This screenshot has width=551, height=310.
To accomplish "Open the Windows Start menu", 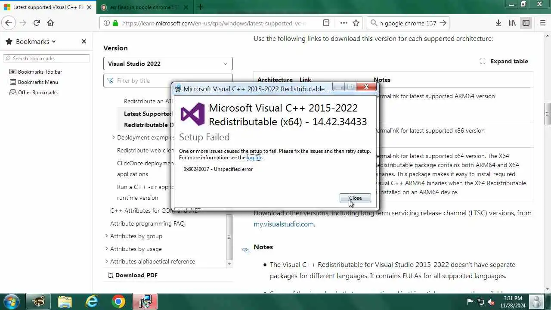I will point(11,302).
